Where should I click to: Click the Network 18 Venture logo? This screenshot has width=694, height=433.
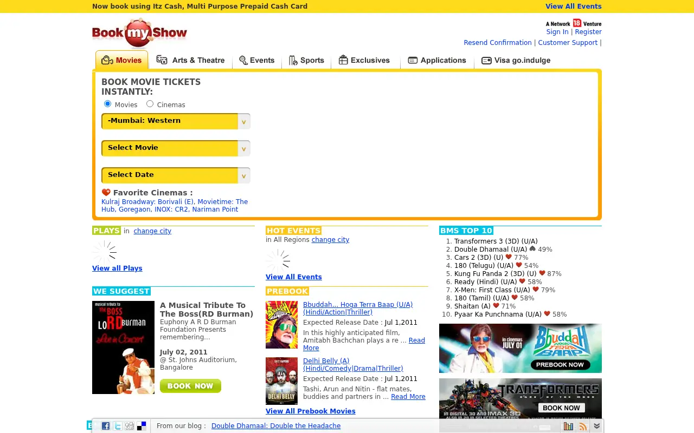coord(574,23)
